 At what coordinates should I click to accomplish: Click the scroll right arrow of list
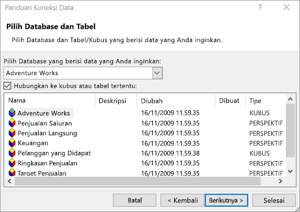coord(280,181)
